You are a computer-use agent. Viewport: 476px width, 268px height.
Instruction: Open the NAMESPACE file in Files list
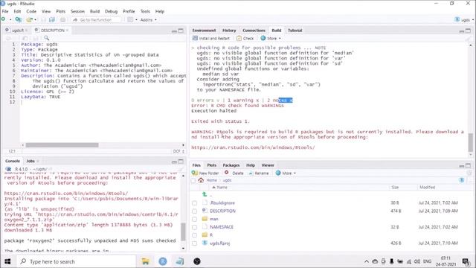click(x=222, y=227)
